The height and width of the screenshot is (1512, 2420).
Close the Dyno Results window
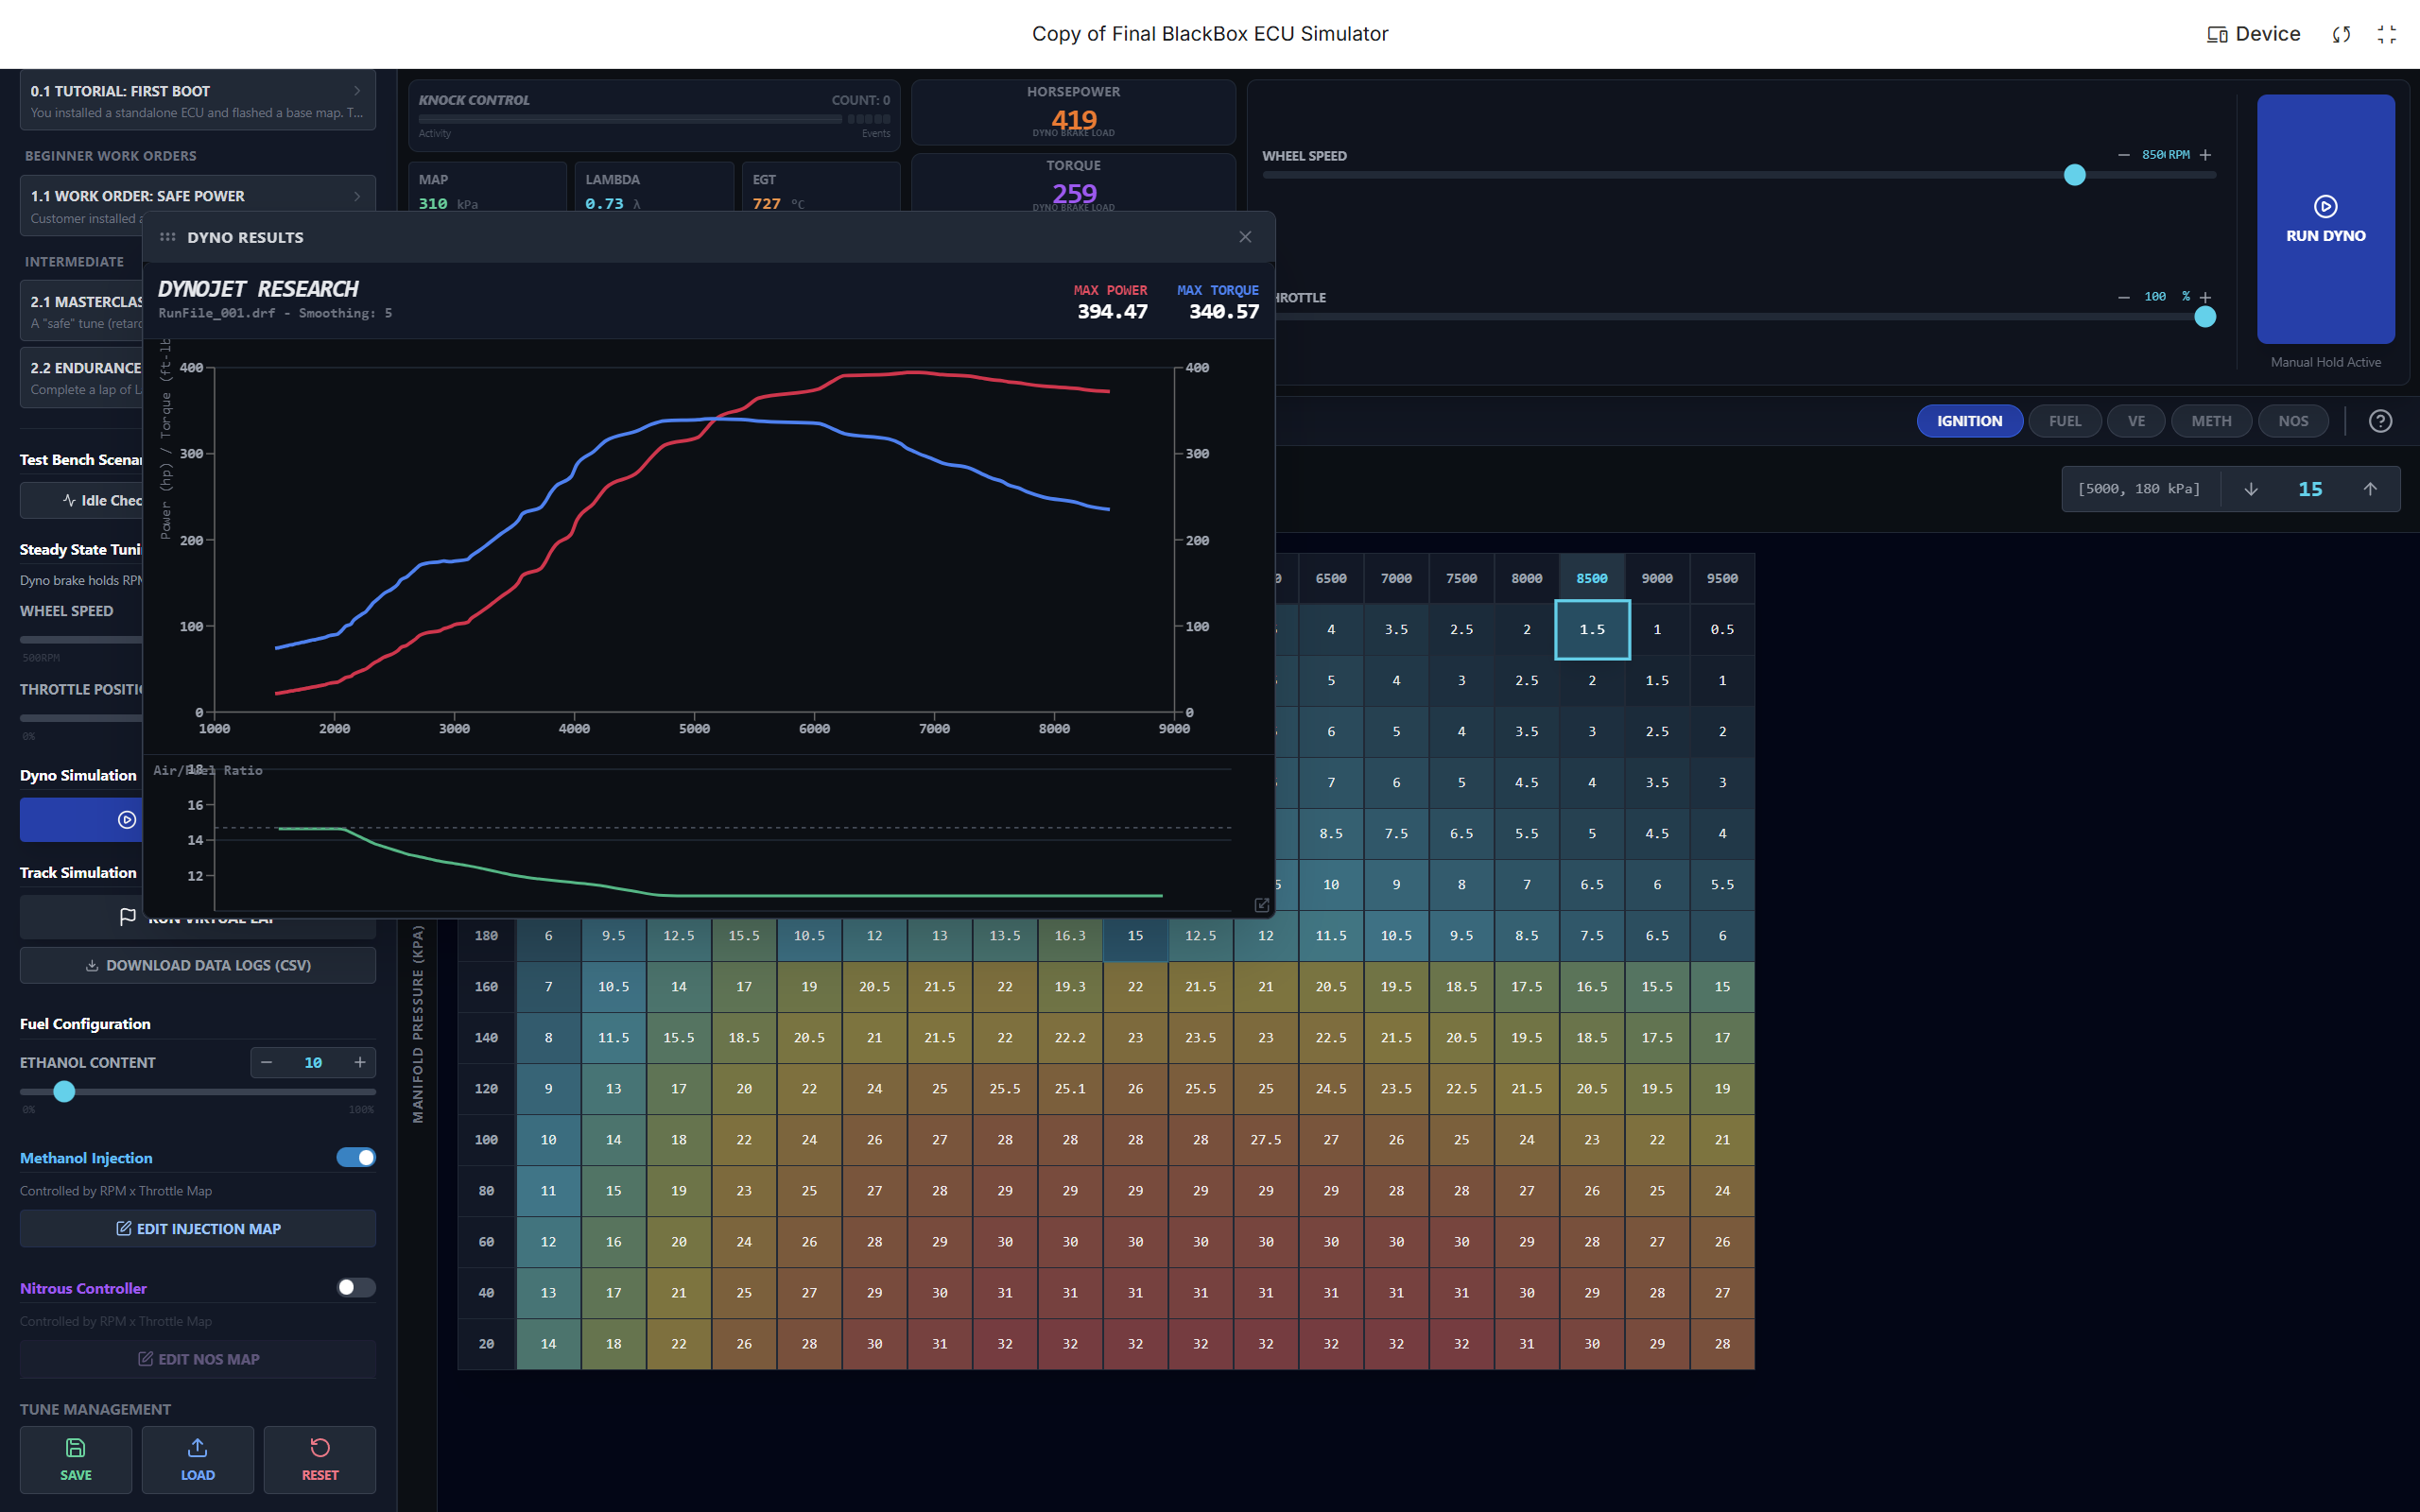coord(1245,237)
